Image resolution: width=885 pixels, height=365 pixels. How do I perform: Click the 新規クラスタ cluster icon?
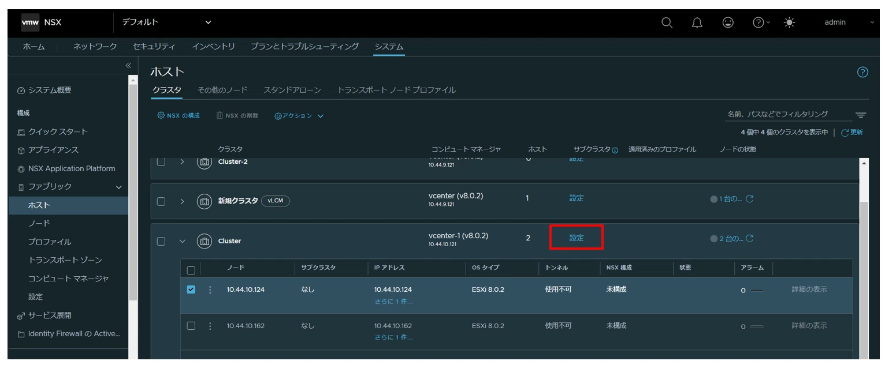204,201
